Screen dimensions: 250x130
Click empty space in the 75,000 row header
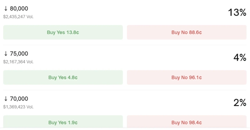click(125, 58)
